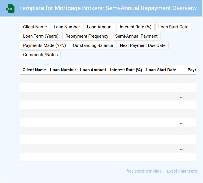Open the ExcelTimer.com link
Screen dimensions: 203x183
click(182, 171)
